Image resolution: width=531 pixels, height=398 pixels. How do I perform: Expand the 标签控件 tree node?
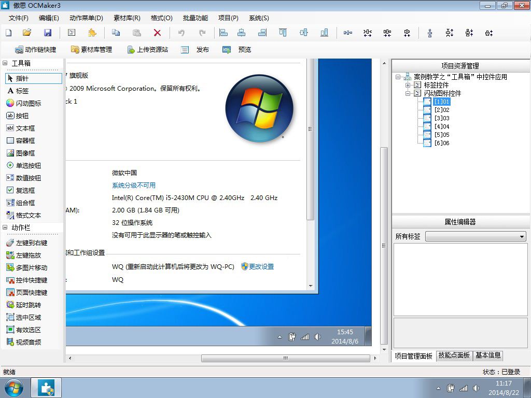coord(408,85)
